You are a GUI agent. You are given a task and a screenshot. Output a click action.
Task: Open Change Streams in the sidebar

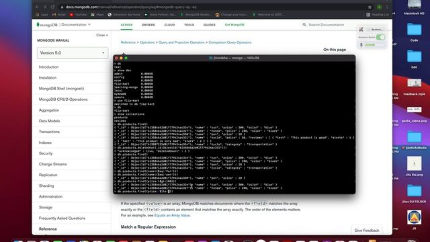click(x=52, y=164)
